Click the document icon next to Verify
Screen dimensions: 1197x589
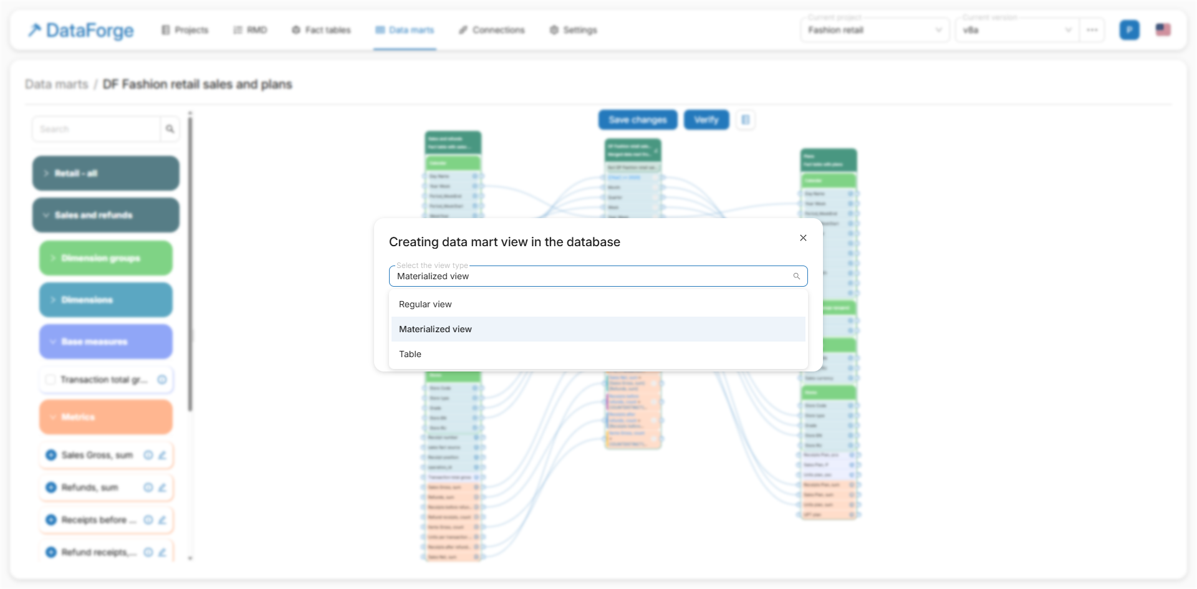coord(745,120)
